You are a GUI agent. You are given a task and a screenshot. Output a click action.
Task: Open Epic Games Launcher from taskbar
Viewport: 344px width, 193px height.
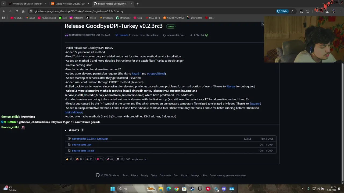click(200, 189)
